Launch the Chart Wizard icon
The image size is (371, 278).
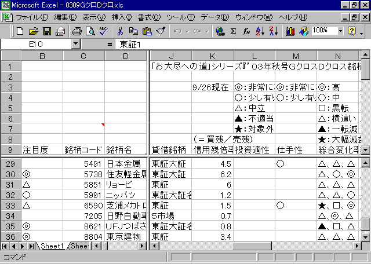pyautogui.click(x=290, y=31)
